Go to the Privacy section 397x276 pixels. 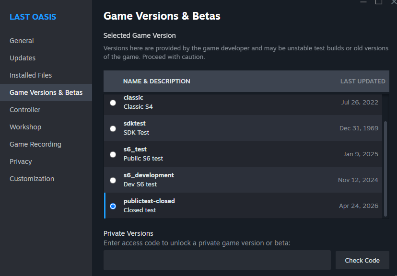[21, 161]
